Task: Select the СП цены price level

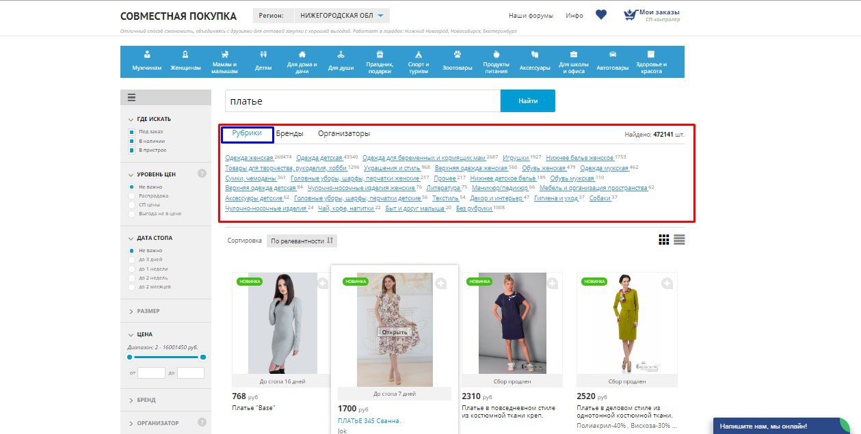Action: tap(132, 204)
